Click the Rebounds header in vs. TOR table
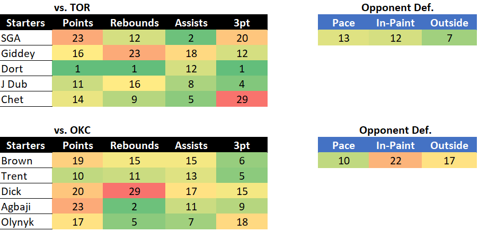479x232 pixels. (134, 23)
